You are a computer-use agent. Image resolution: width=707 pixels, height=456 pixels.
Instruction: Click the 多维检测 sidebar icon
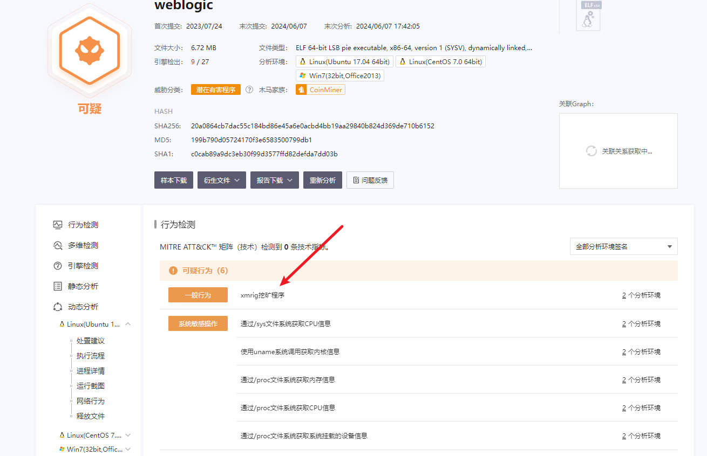point(58,245)
